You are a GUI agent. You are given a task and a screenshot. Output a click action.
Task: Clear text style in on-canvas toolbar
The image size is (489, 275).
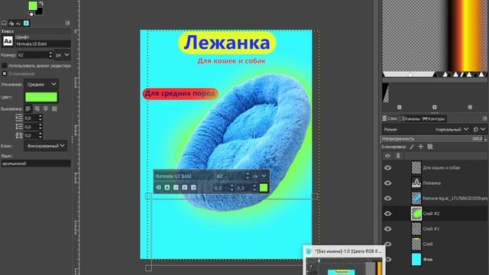[x=158, y=187]
